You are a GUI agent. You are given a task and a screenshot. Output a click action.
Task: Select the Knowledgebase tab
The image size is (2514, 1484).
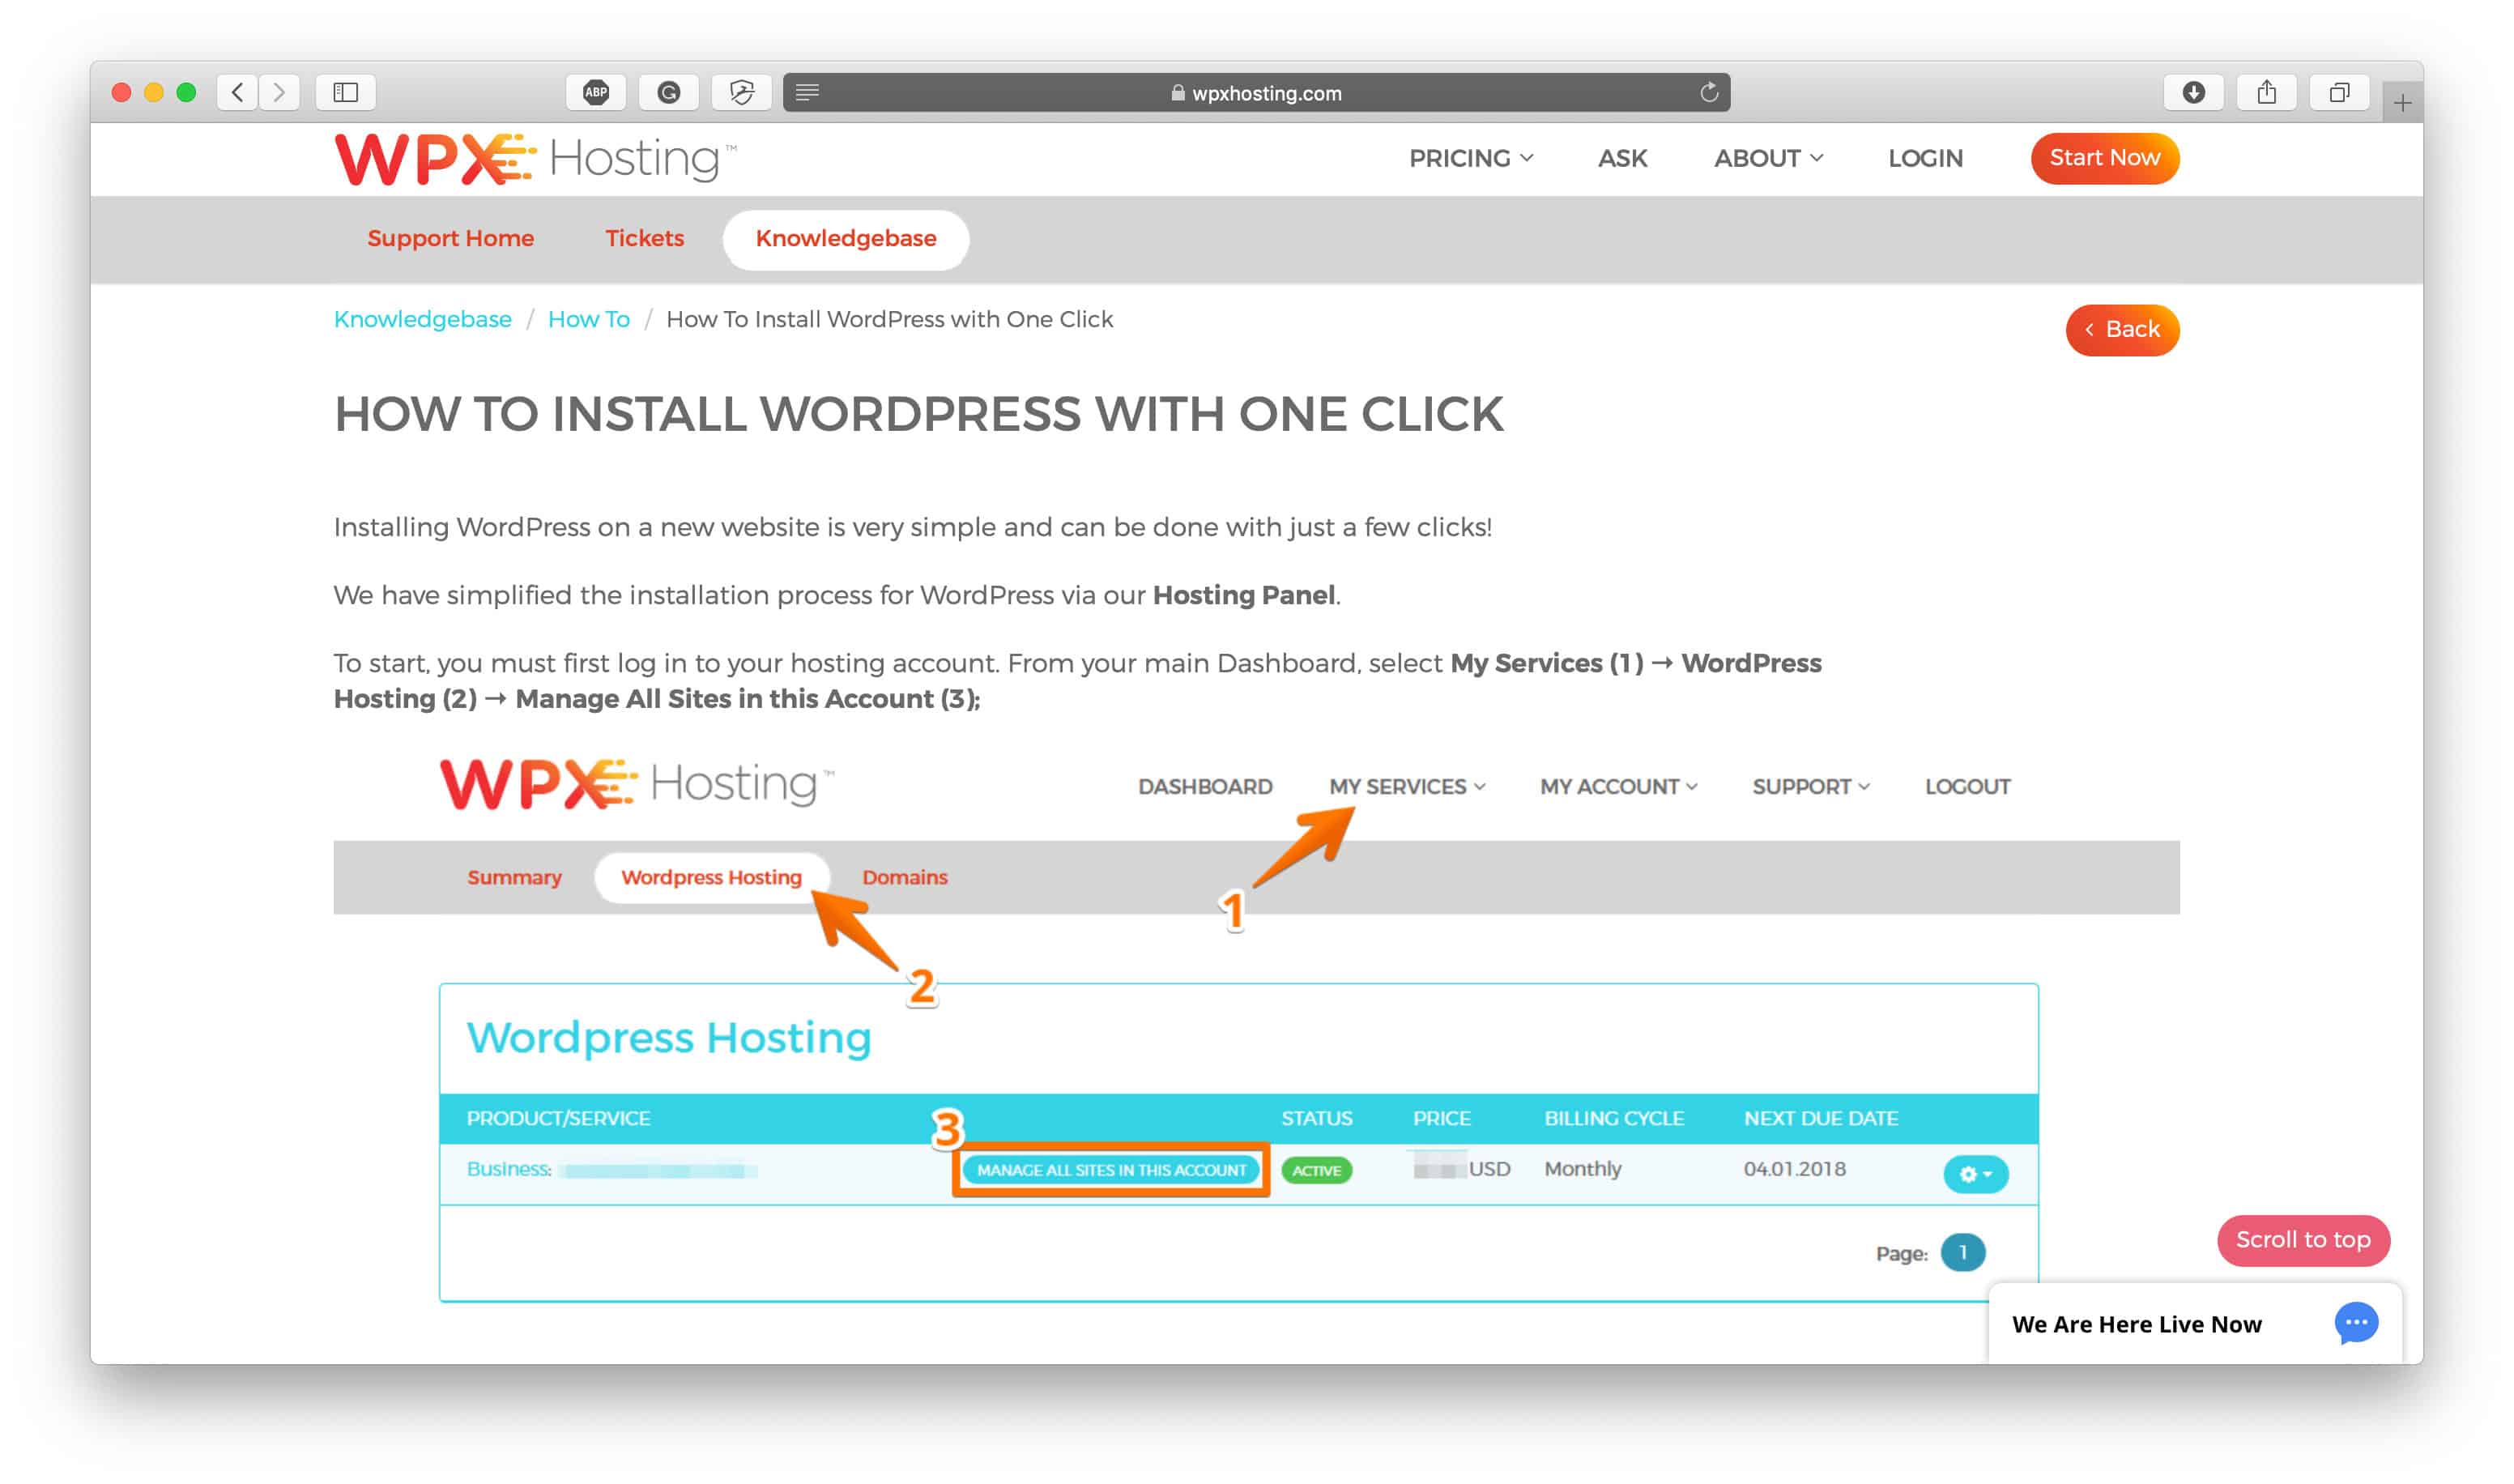(846, 238)
